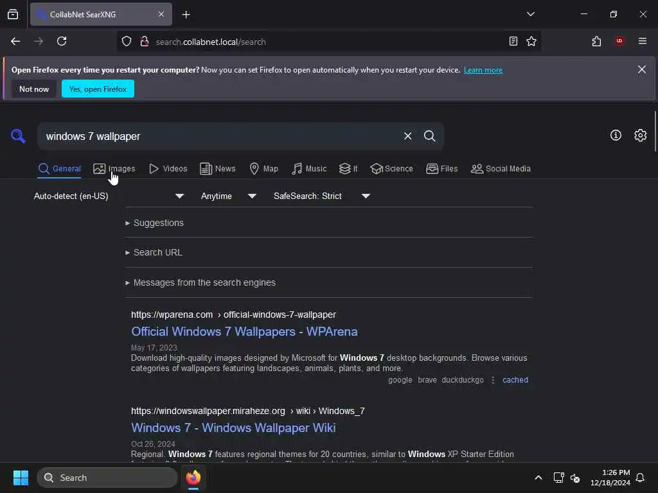658x493 pixels.
Task: Click the browser address bar
Action: (x=327, y=42)
